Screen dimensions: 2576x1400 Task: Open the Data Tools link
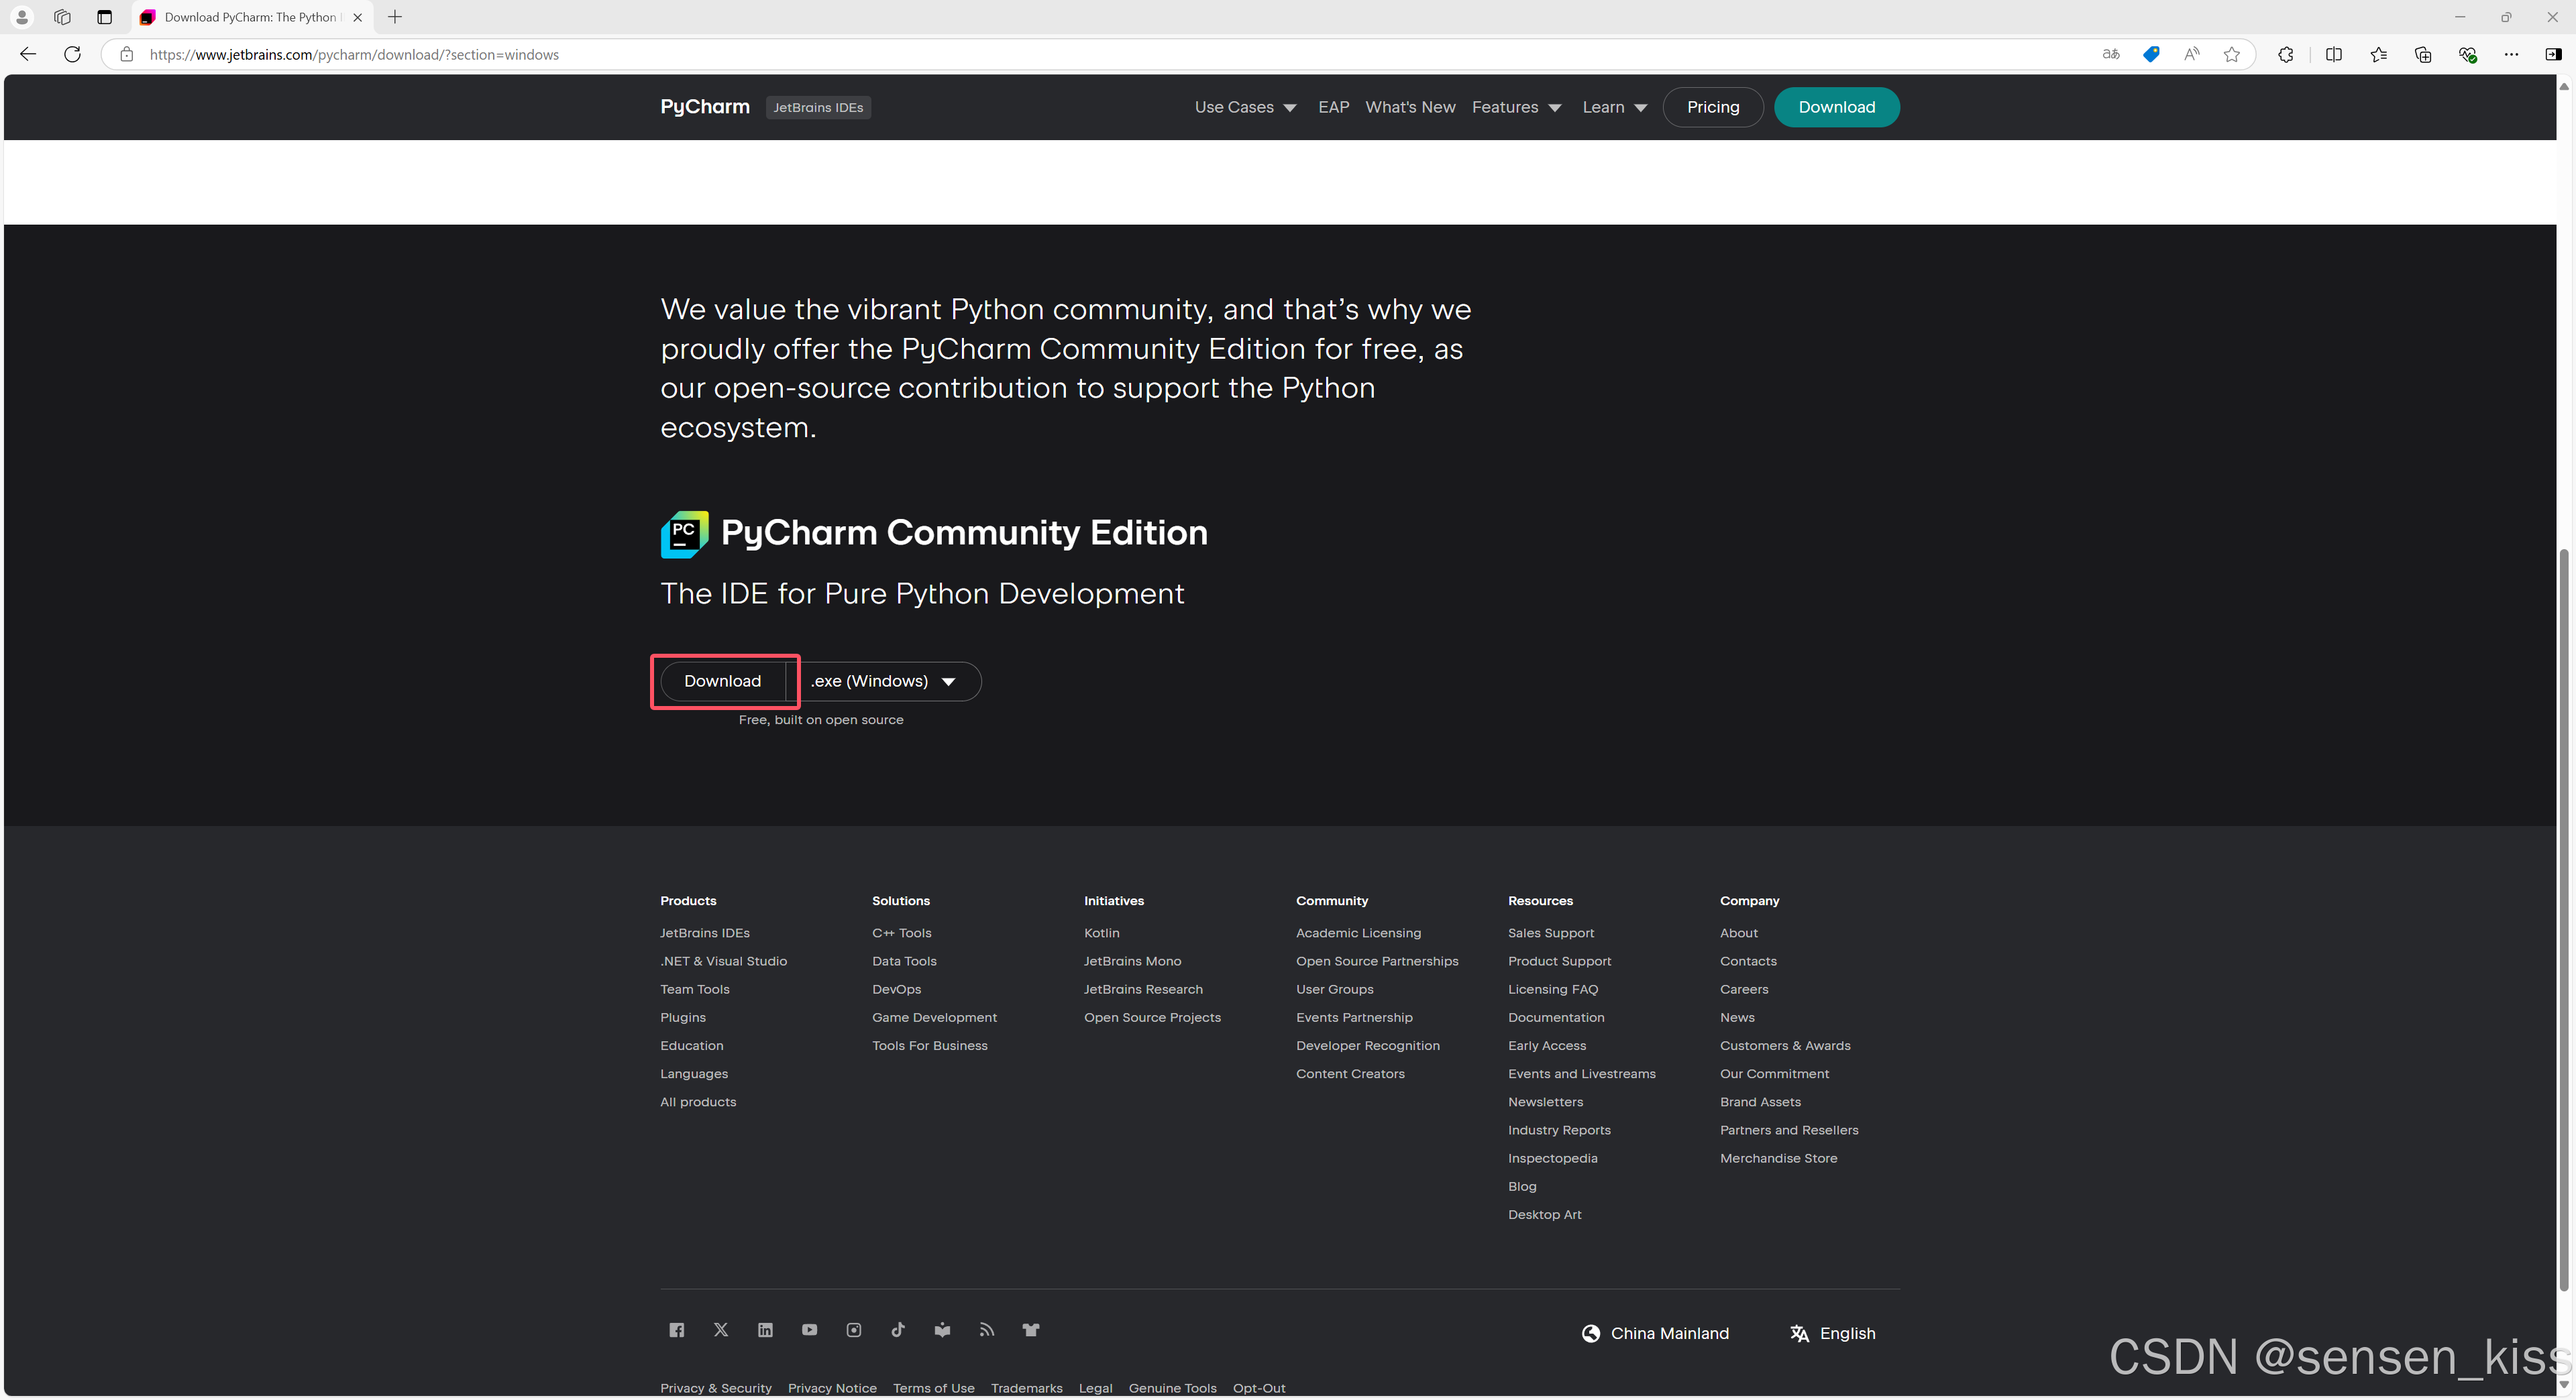[x=904, y=960]
